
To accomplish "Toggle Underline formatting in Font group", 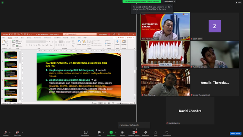I will (32, 45).
